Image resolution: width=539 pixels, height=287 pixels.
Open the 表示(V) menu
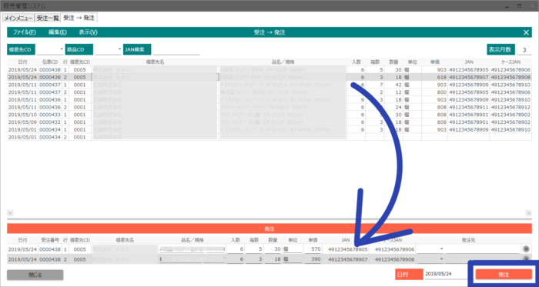(x=89, y=32)
